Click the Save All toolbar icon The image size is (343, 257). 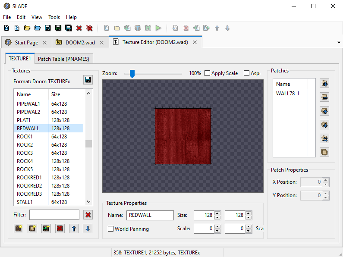tap(69, 28)
